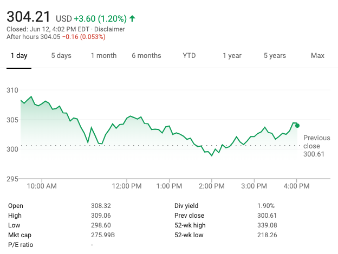
Task: View the 5 years chart
Action: point(275,56)
